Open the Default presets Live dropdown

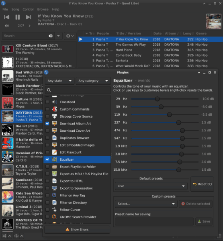(151, 186)
